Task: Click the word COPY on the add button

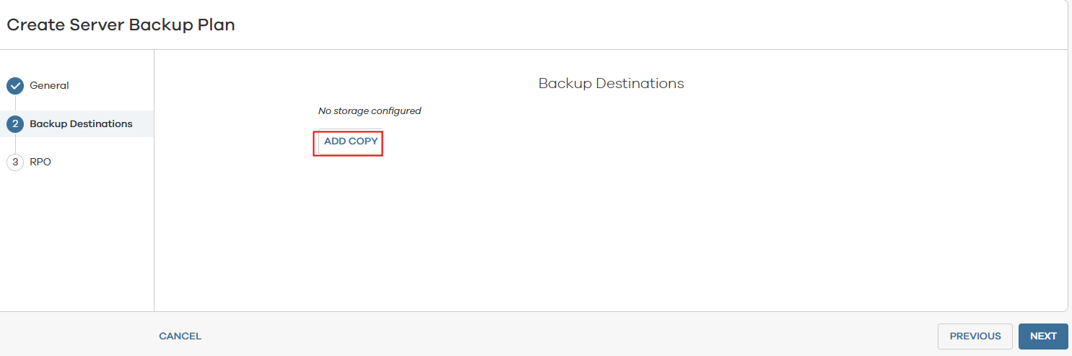Action: (x=363, y=142)
